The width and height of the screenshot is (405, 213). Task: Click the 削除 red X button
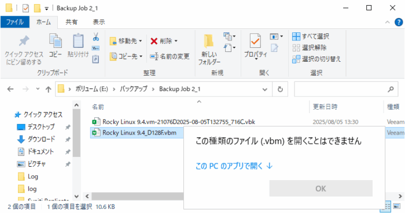(164, 41)
